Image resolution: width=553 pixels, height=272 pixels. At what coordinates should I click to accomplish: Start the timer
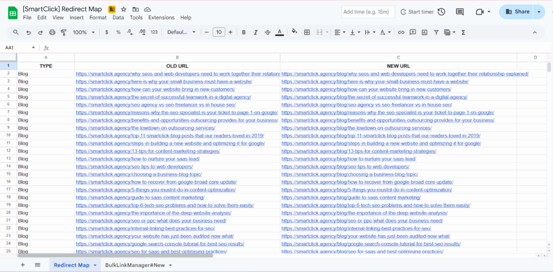click(417, 12)
